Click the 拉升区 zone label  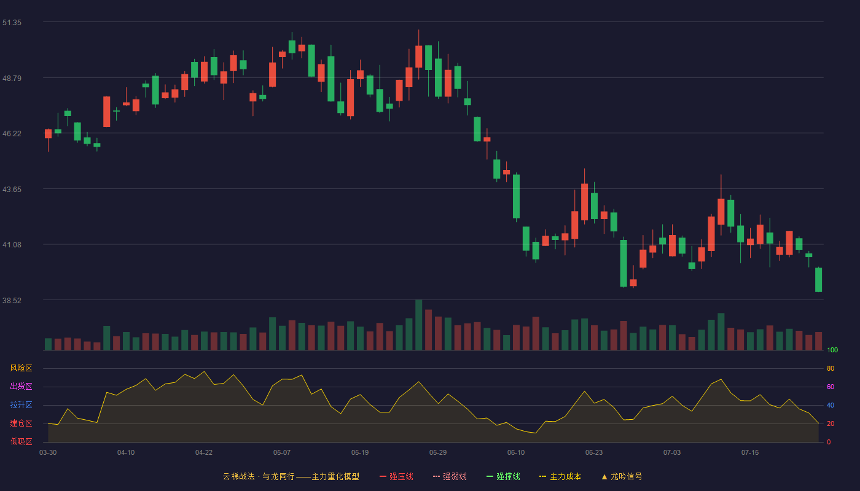click(x=21, y=405)
